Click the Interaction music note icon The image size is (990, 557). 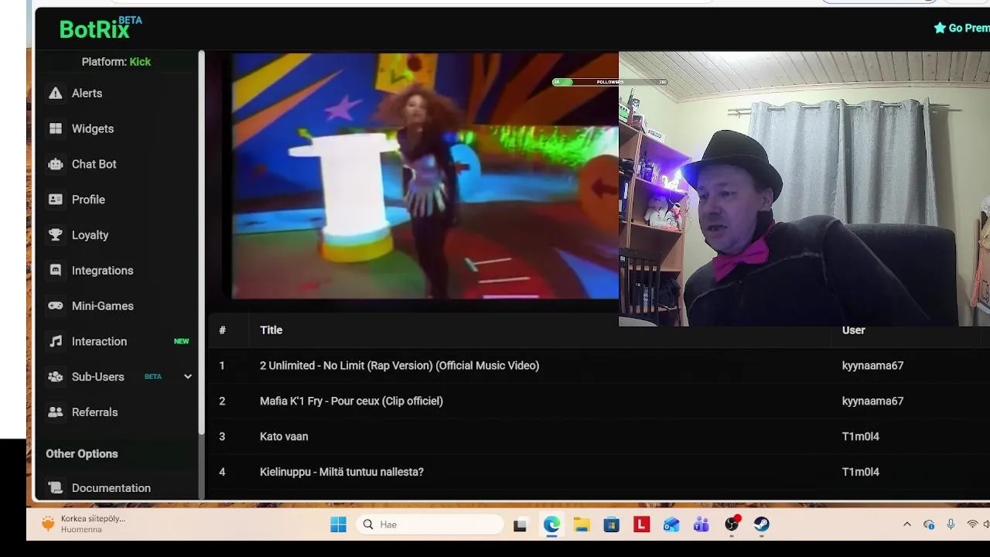[56, 341]
